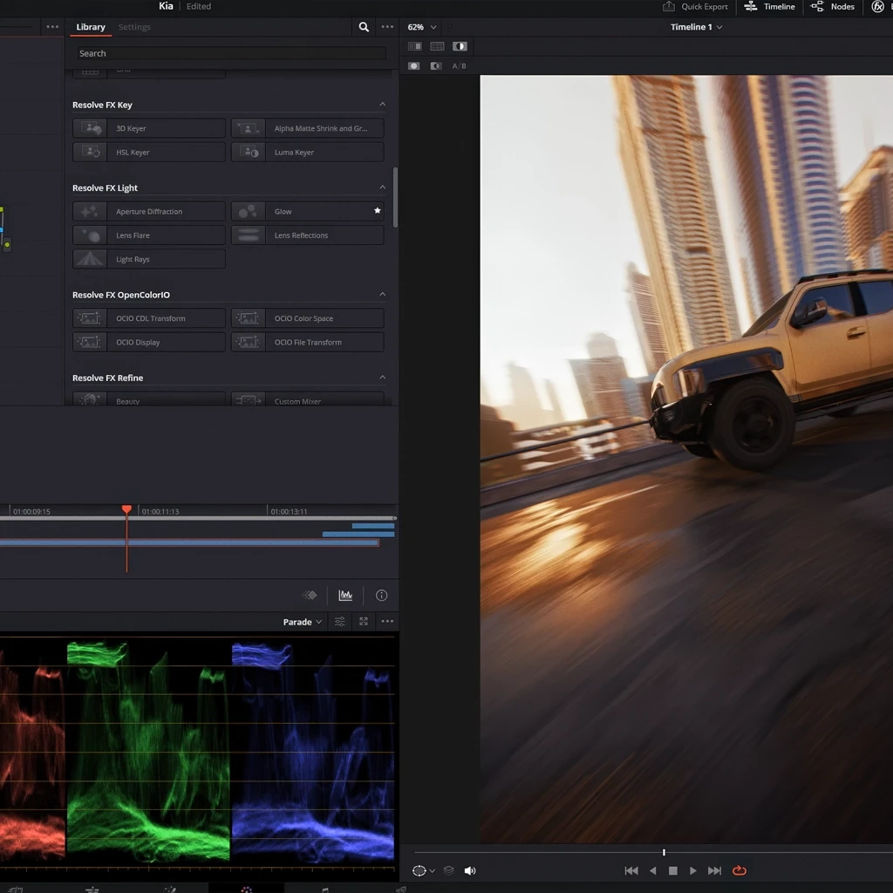Screen dimensions: 893x893
Task: Collapse the Resolve FX Light section
Action: pos(382,187)
